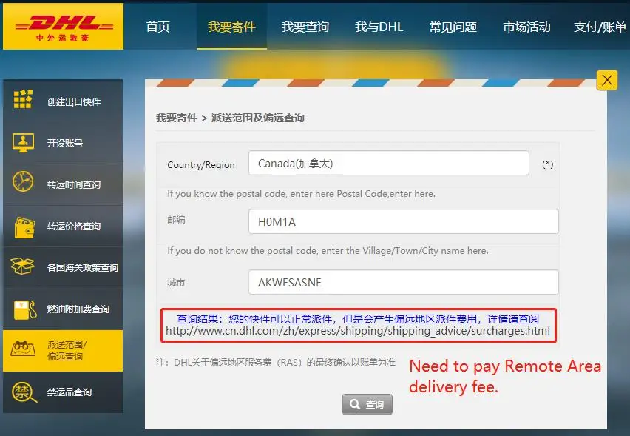
Task: Click the 查询结果 result message text
Action: (x=358, y=319)
